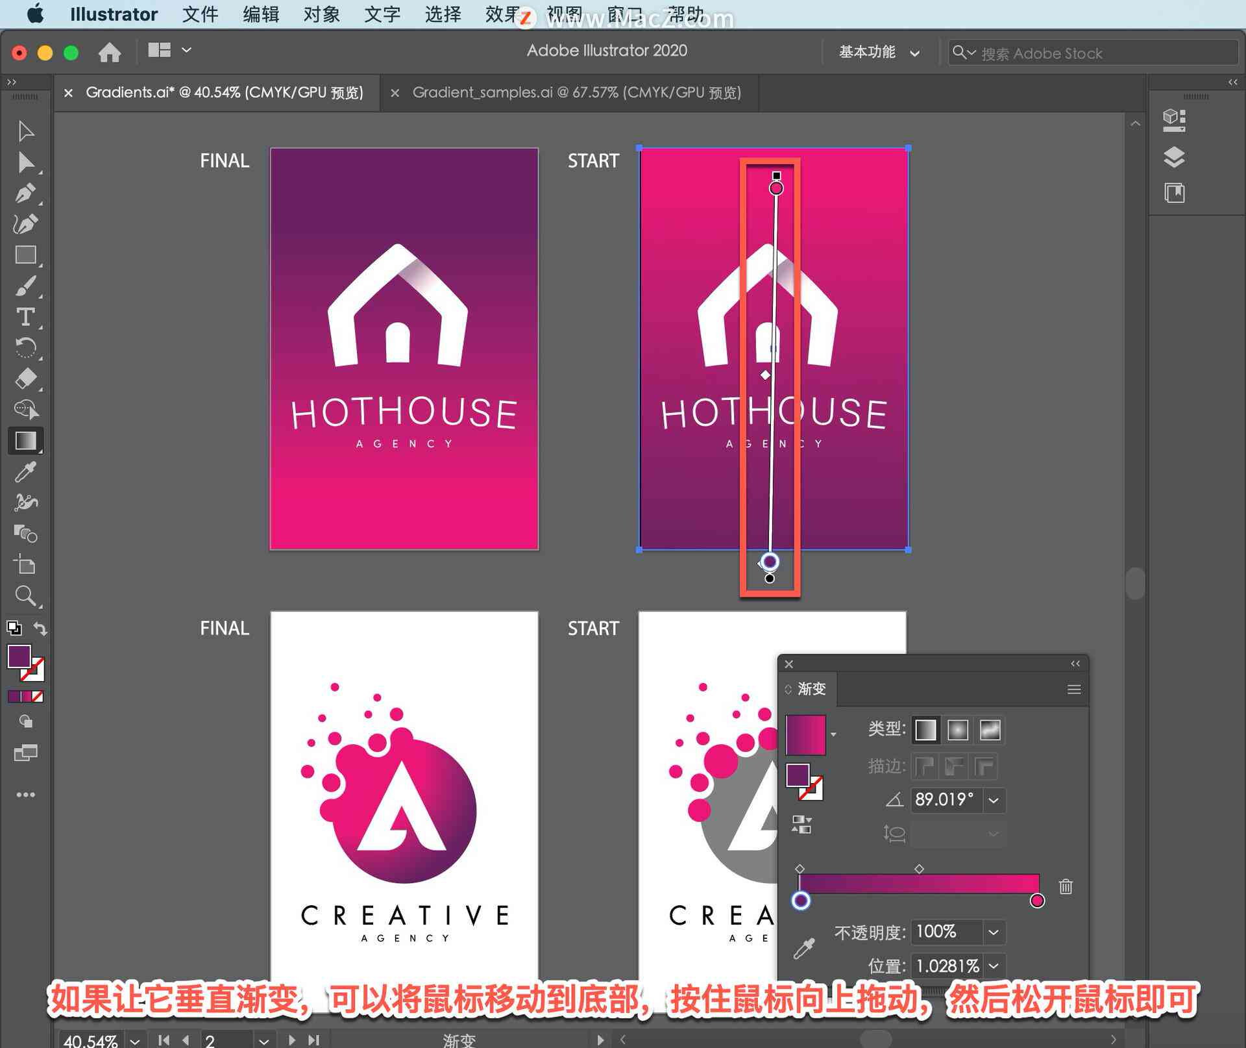Open the Edit Toolbar three dots
This screenshot has width=1246, height=1048.
[25, 795]
